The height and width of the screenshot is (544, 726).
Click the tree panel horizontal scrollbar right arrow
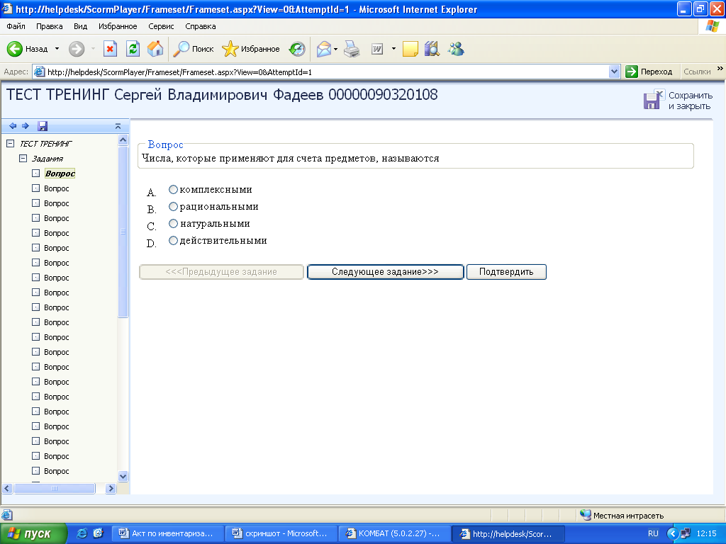coord(111,488)
